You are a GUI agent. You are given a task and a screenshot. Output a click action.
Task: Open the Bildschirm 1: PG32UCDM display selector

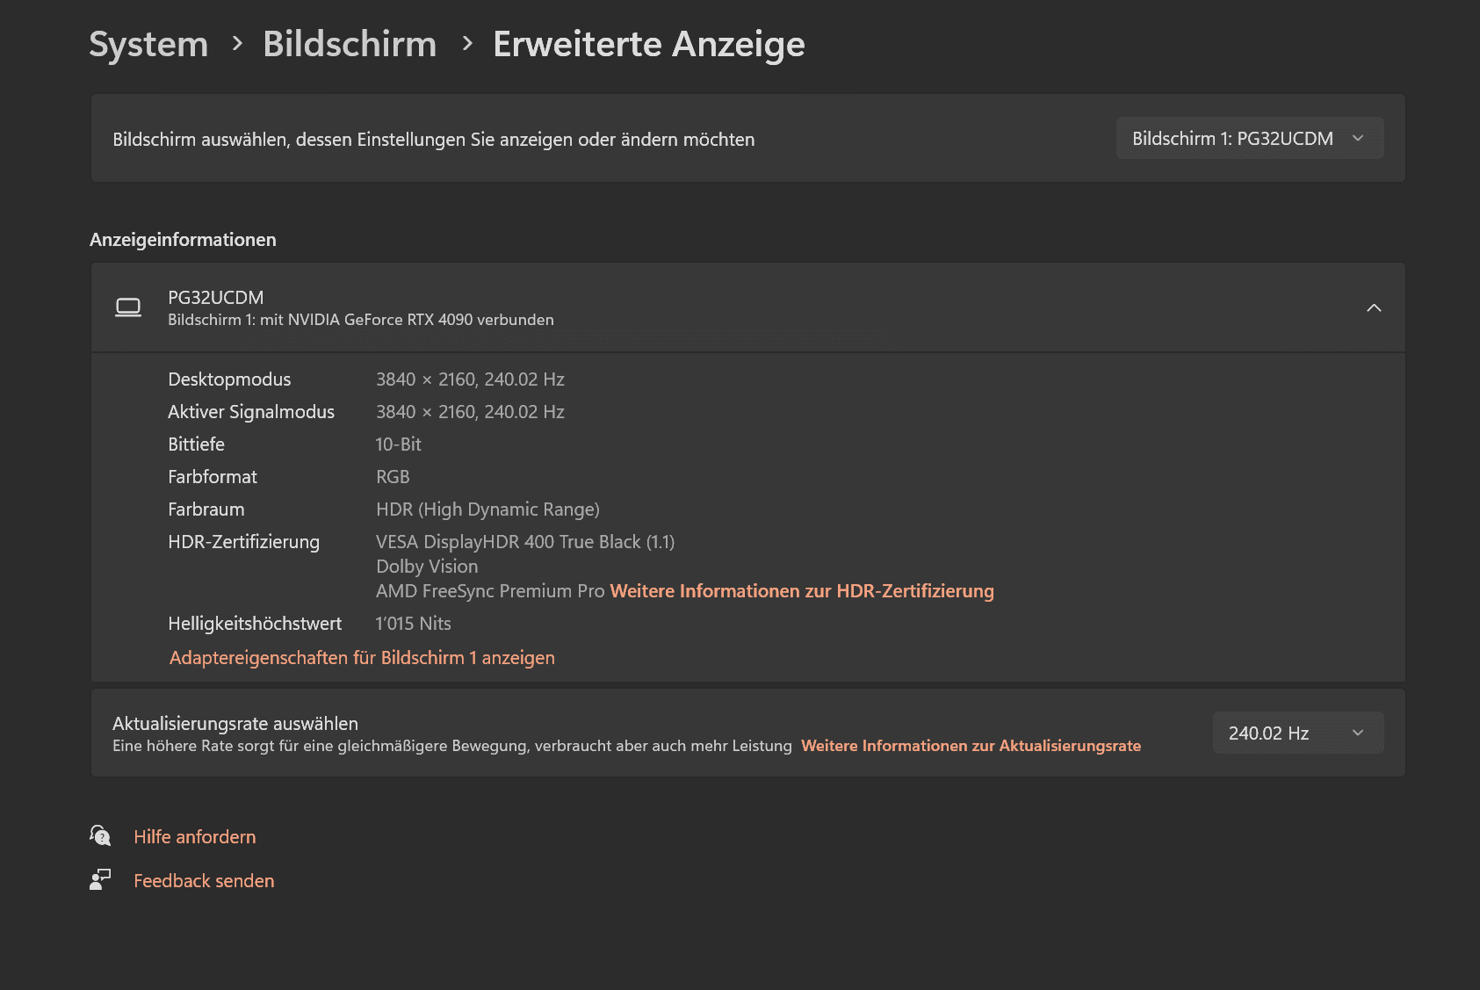(x=1249, y=139)
